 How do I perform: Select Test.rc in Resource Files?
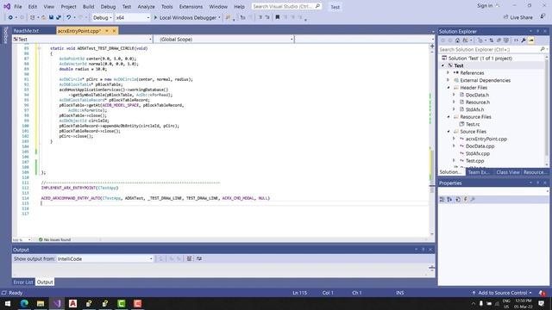[x=473, y=124]
